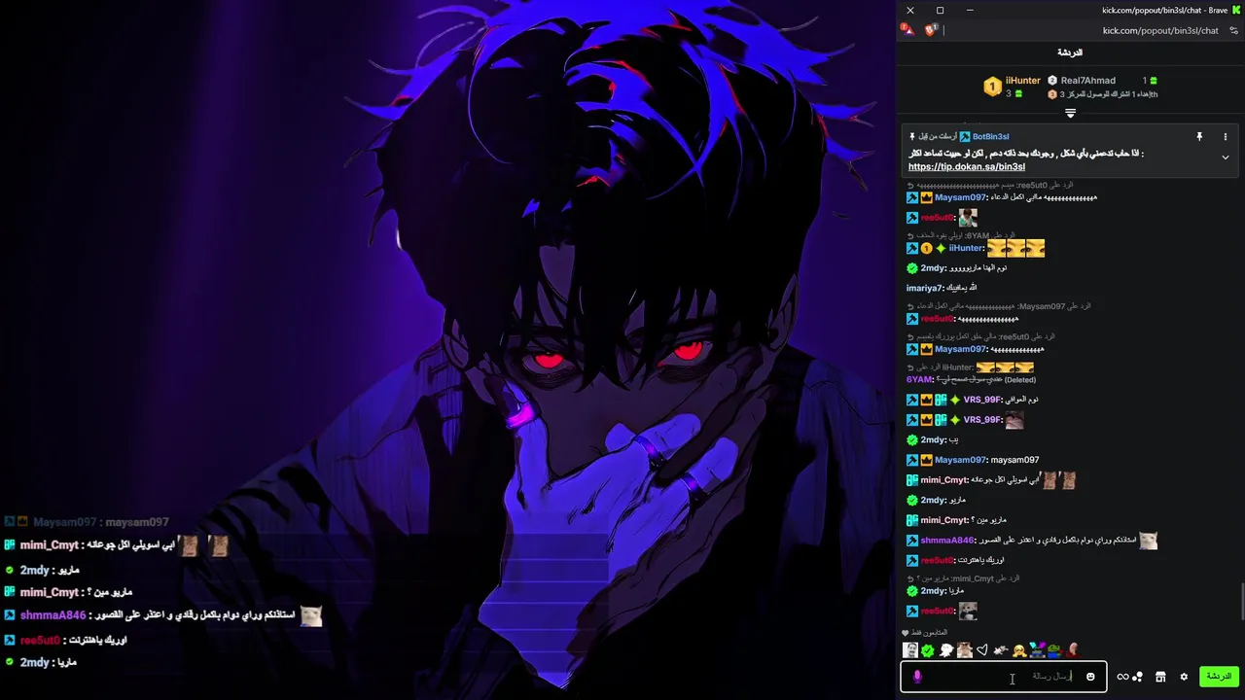Screen dimensions: 1245x700
Task: Click the الدردشة chat header title
Action: coord(1070,52)
